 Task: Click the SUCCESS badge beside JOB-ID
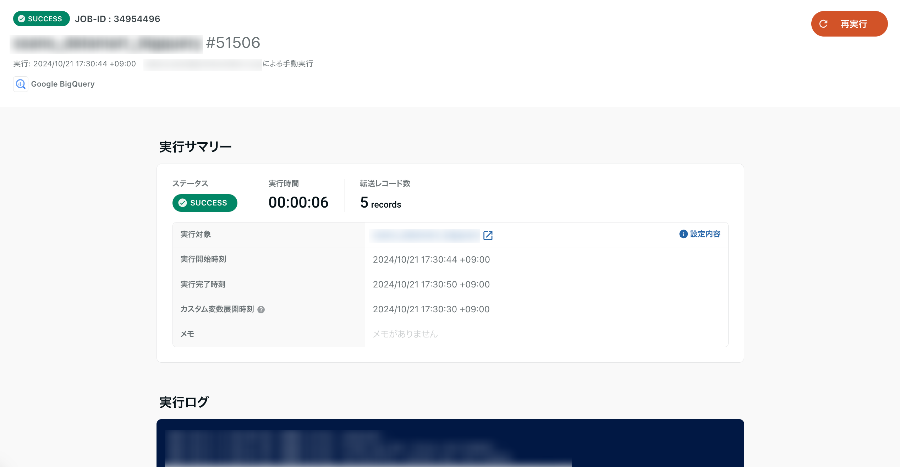pos(41,19)
